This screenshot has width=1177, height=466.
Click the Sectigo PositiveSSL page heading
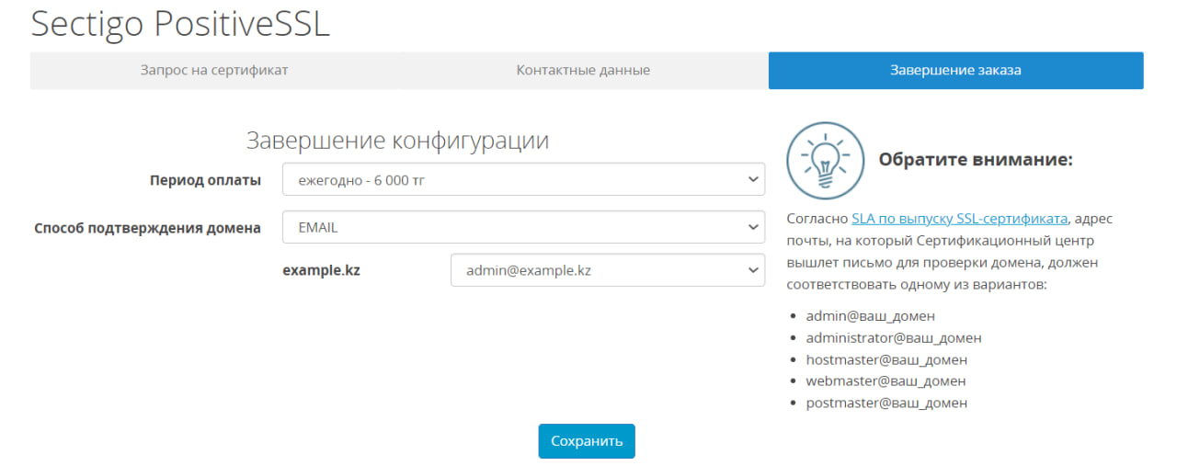point(180,24)
